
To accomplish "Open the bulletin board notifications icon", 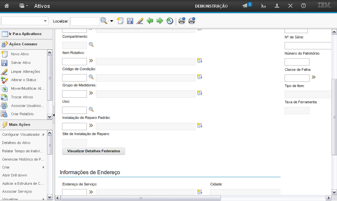I will click(x=245, y=6).
